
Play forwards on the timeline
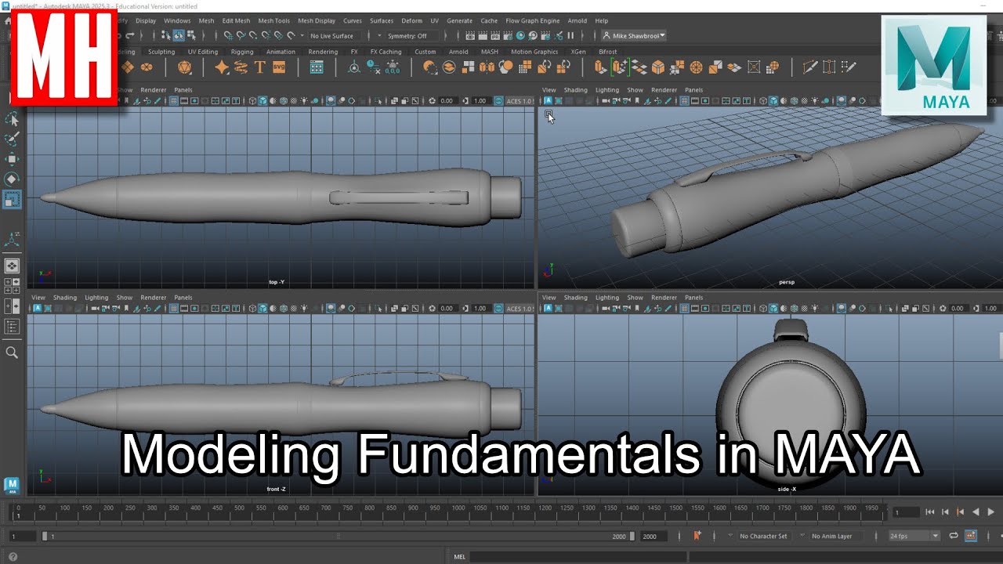991,512
